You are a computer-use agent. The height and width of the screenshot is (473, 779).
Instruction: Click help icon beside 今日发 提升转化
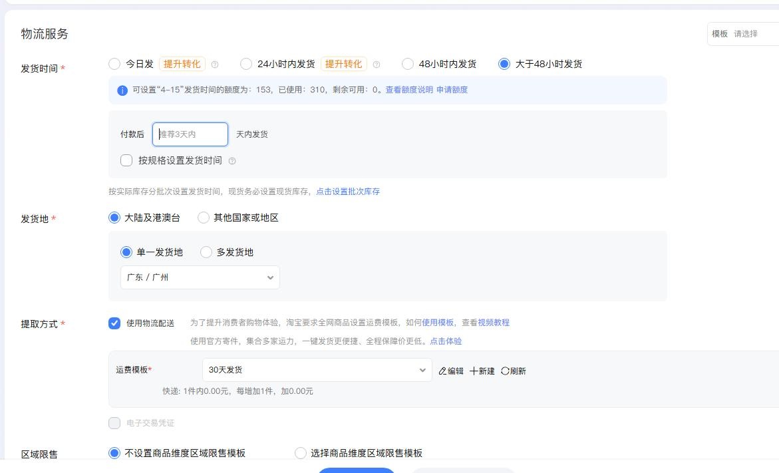pos(215,65)
